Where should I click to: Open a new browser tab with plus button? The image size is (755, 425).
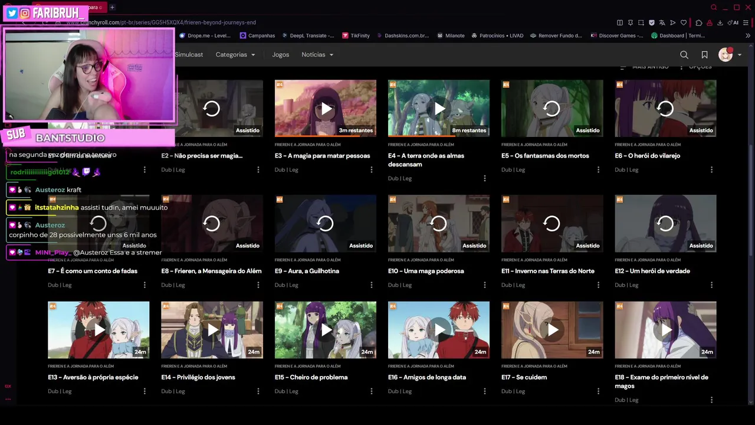click(112, 7)
